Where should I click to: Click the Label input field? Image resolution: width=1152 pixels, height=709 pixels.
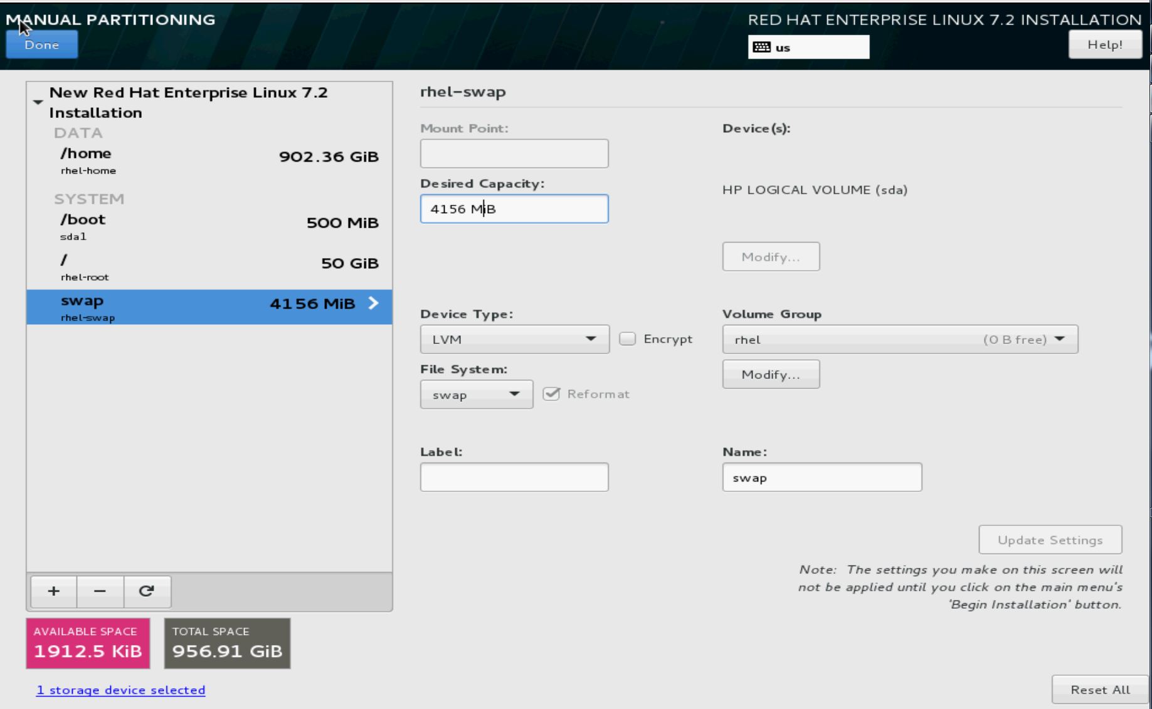coord(514,477)
